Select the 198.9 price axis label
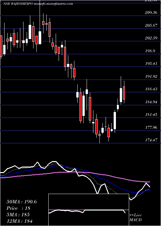Screen dimensions: 161x226 (150, 51)
